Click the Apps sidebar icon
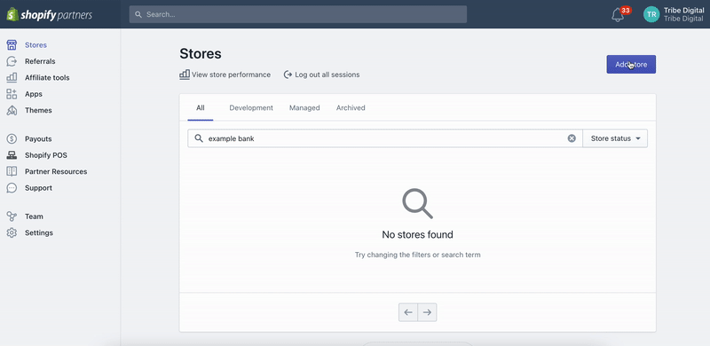710x346 pixels. 12,94
